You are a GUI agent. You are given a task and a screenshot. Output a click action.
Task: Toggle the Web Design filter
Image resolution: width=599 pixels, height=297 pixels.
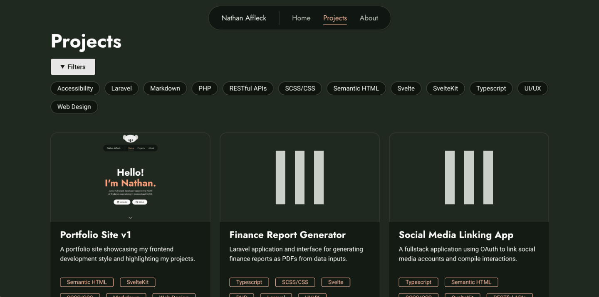click(x=74, y=107)
